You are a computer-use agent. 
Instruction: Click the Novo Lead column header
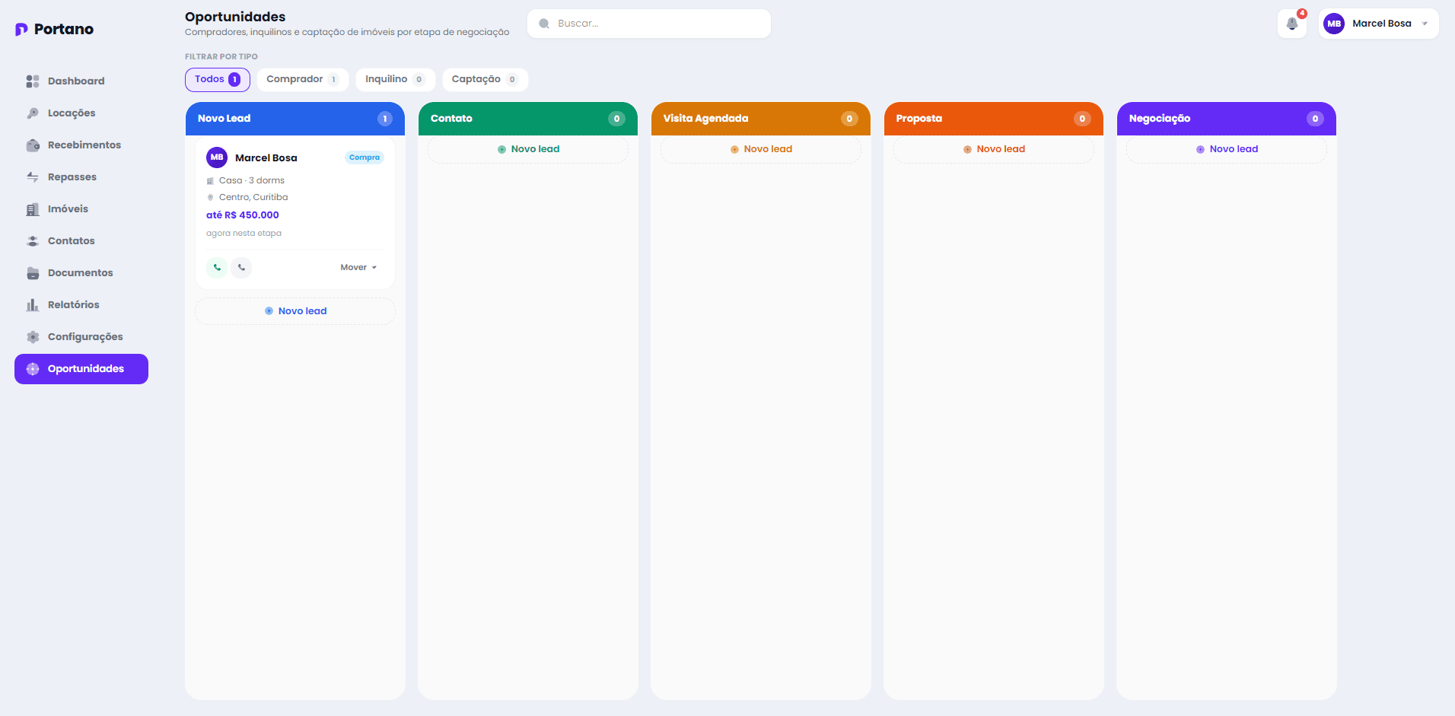point(295,119)
